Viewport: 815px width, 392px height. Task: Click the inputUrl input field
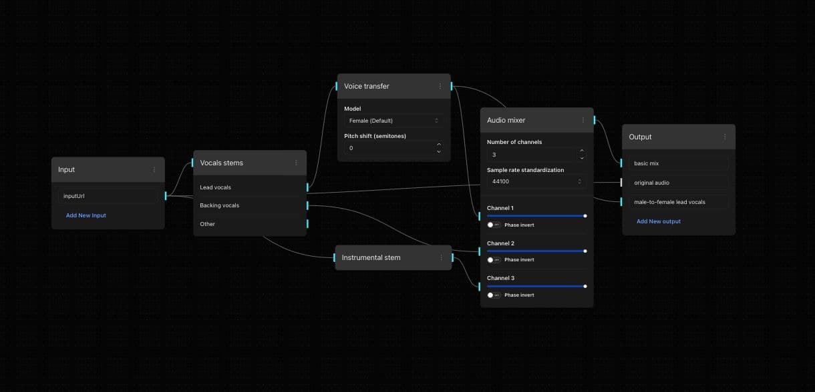pos(108,196)
